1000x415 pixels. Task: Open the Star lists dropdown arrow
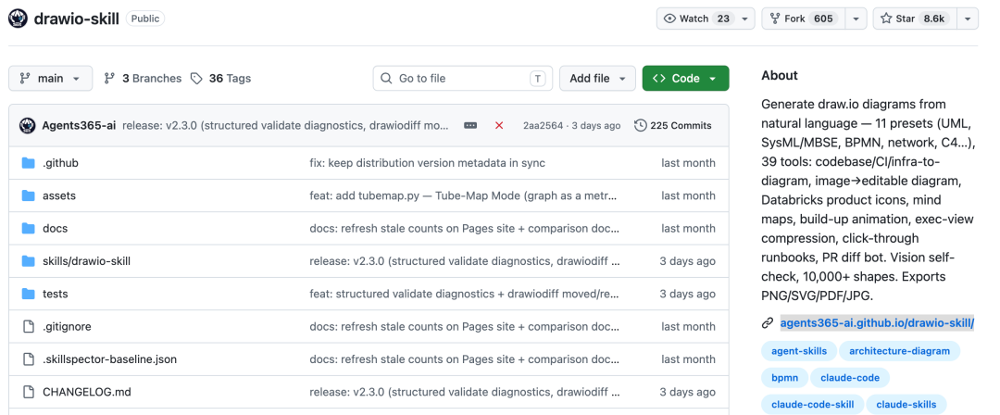(x=969, y=19)
